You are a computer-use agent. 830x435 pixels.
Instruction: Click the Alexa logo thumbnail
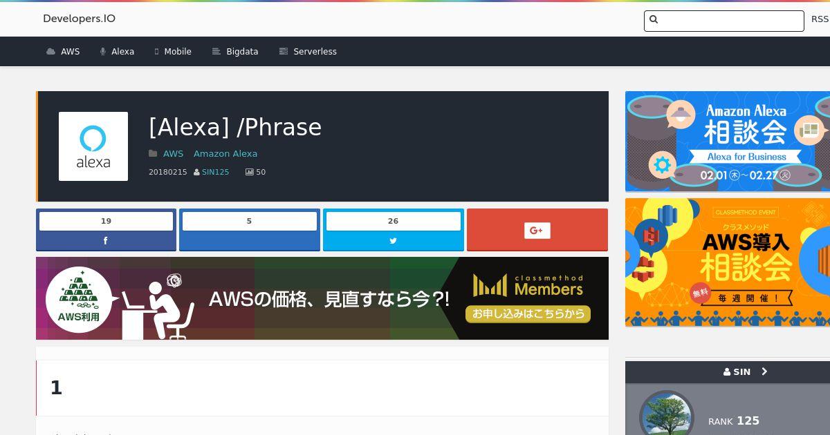(93, 146)
